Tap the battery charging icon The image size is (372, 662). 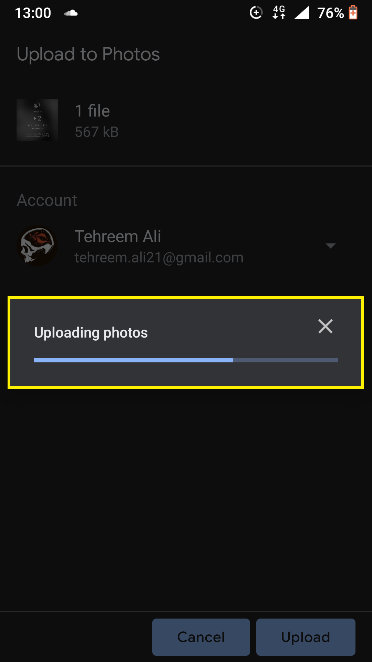[x=353, y=13]
